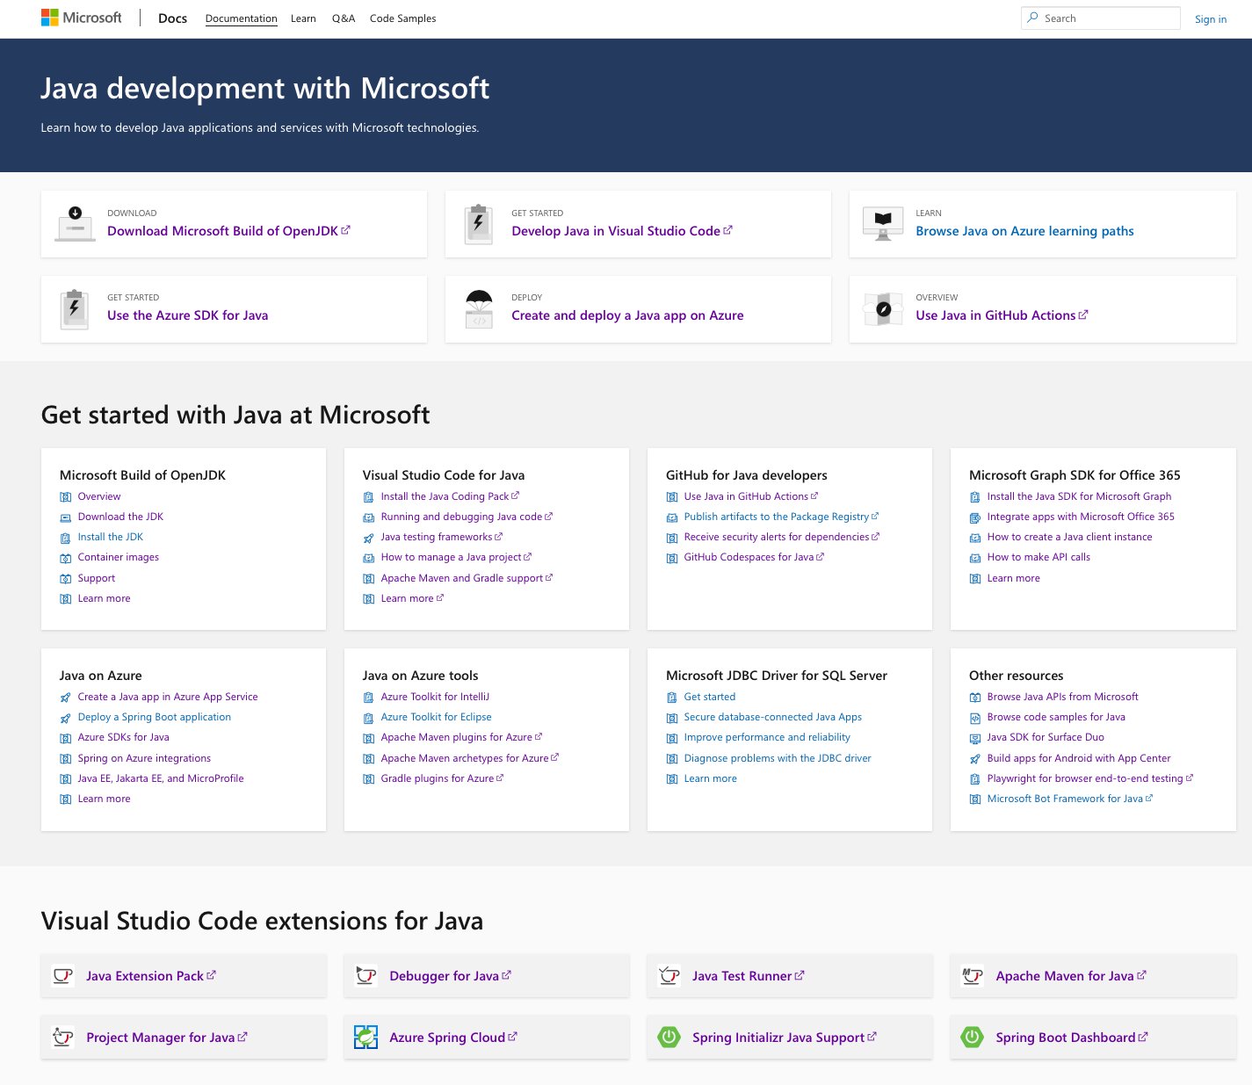Switch to the Code Samples section
1252x1085 pixels.
click(x=402, y=18)
